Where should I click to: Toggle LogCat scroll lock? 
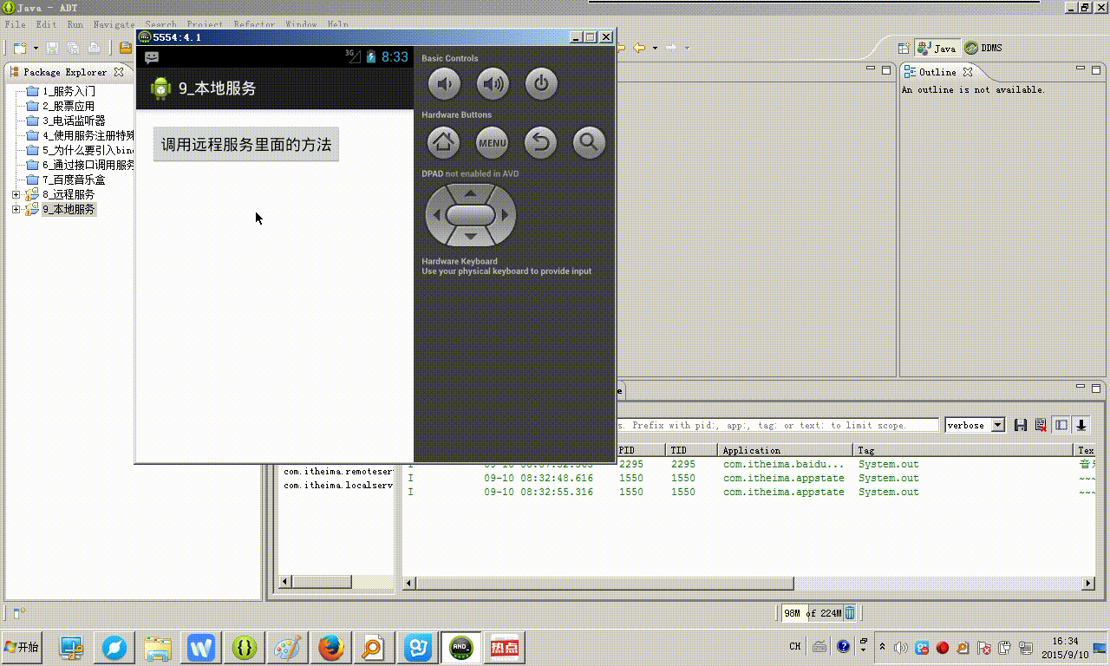tap(1081, 425)
